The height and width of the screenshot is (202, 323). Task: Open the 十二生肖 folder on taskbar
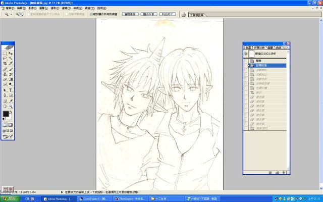(167, 199)
